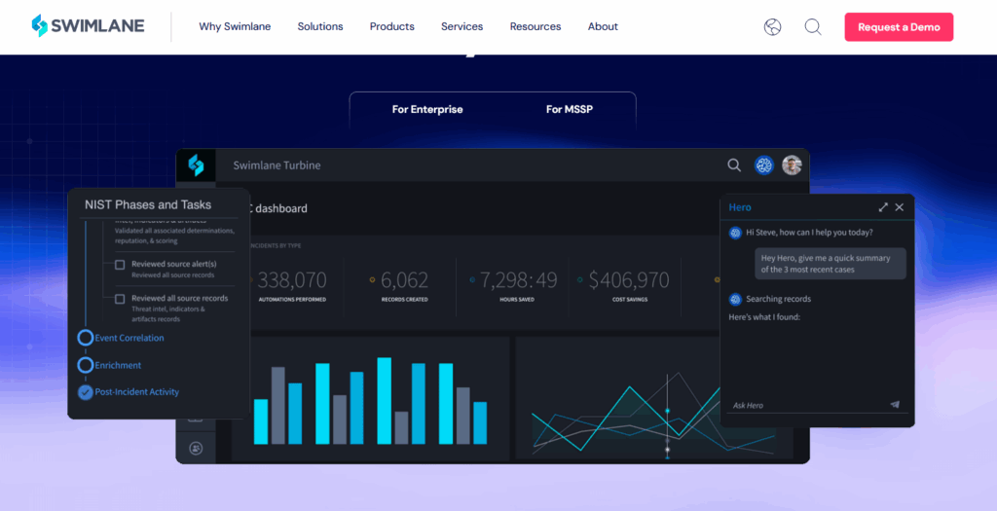Check the "Reviewed source alert(s)" checkbox
This screenshot has height=511, width=997.
pos(120,265)
